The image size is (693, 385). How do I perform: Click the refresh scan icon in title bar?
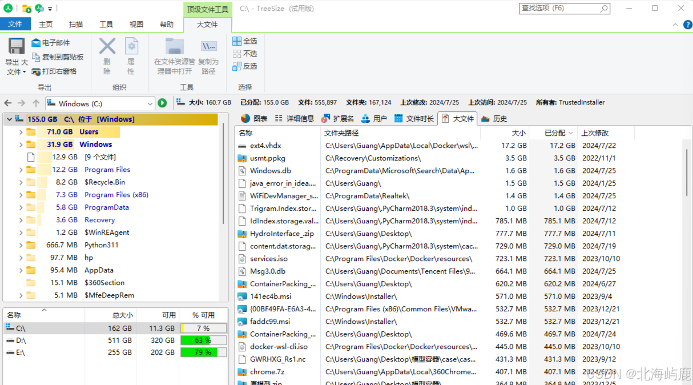tap(39, 9)
